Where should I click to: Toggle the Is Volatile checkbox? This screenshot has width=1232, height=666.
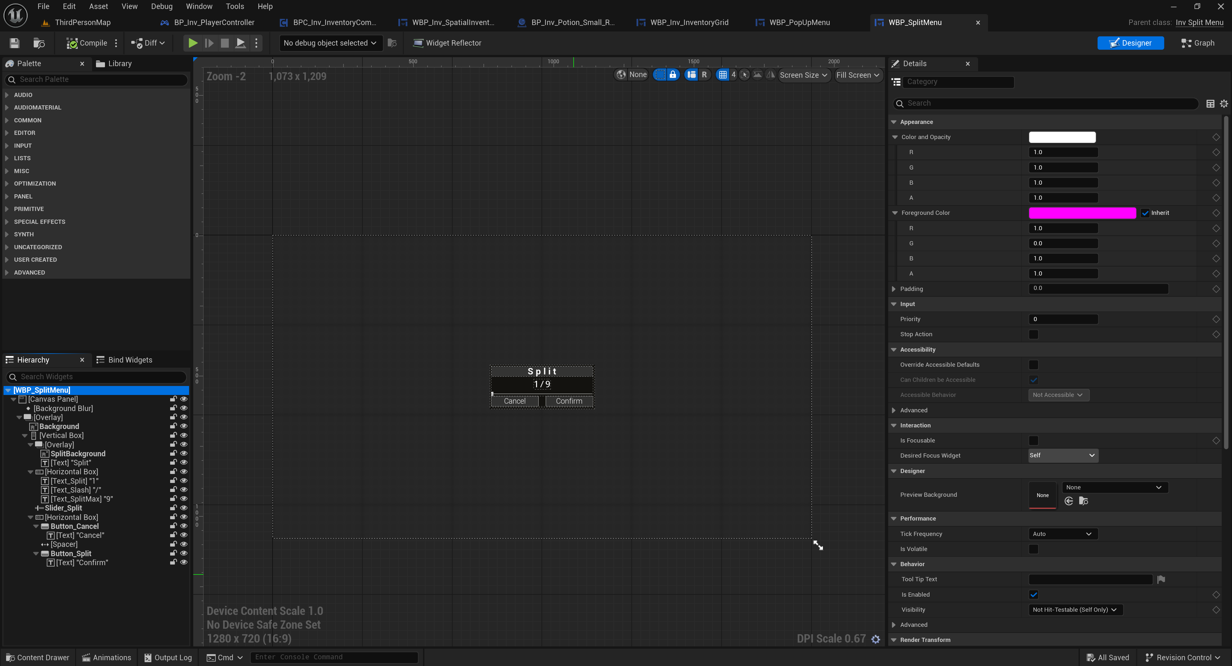click(x=1033, y=549)
